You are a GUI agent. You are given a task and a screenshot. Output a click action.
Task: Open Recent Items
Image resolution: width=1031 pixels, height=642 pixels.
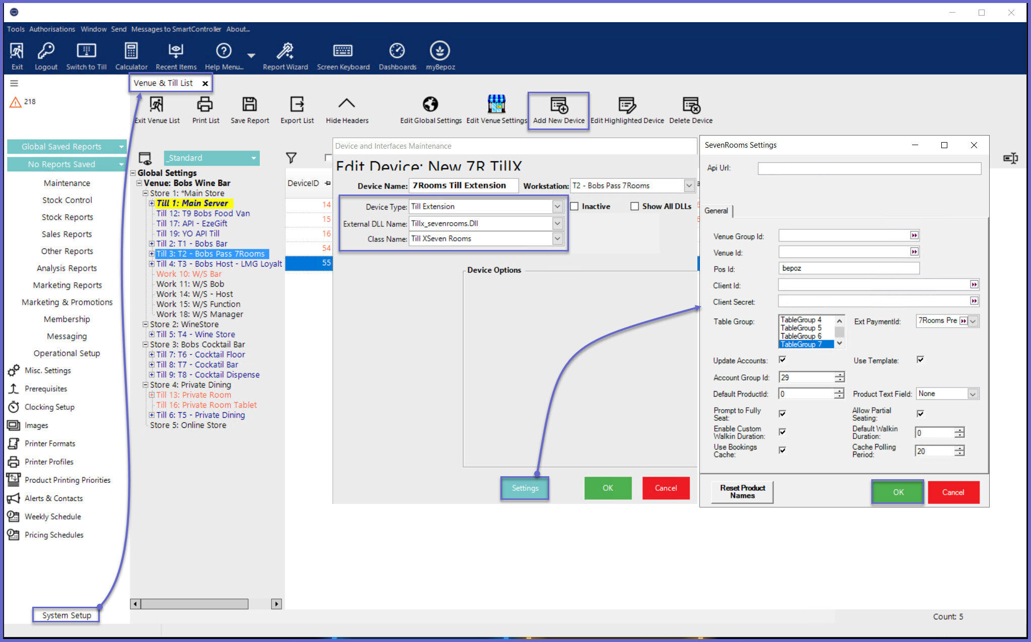pyautogui.click(x=176, y=51)
